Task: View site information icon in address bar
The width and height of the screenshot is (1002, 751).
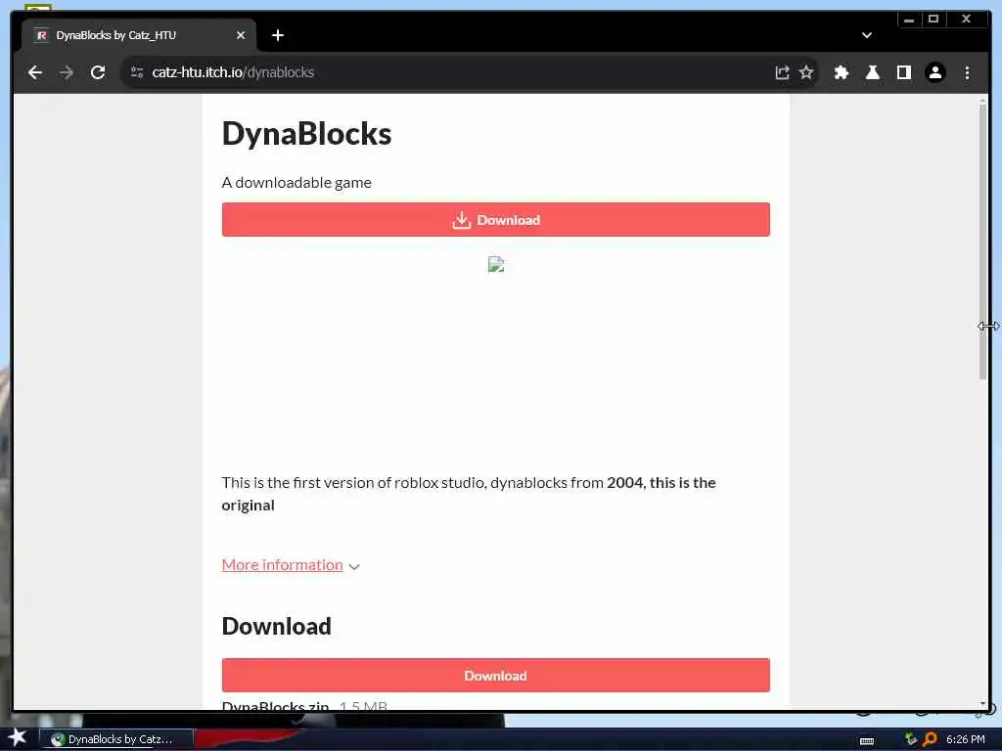Action: (137, 72)
